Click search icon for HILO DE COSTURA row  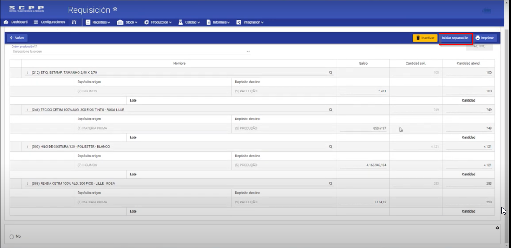tap(330, 146)
